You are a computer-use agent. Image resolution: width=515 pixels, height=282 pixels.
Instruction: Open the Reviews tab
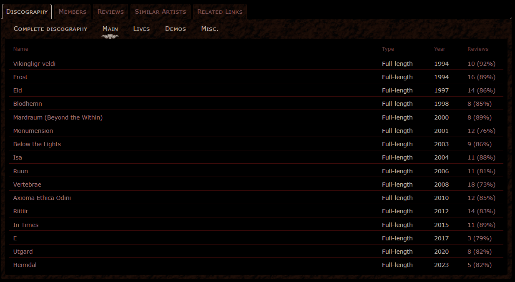point(111,12)
